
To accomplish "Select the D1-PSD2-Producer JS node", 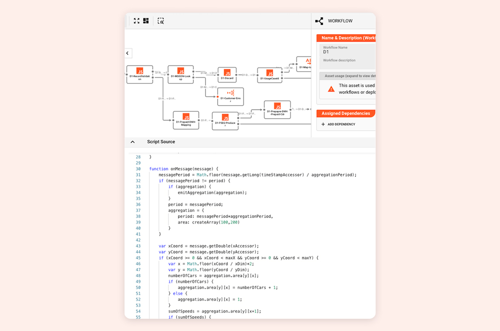I will (x=225, y=121).
